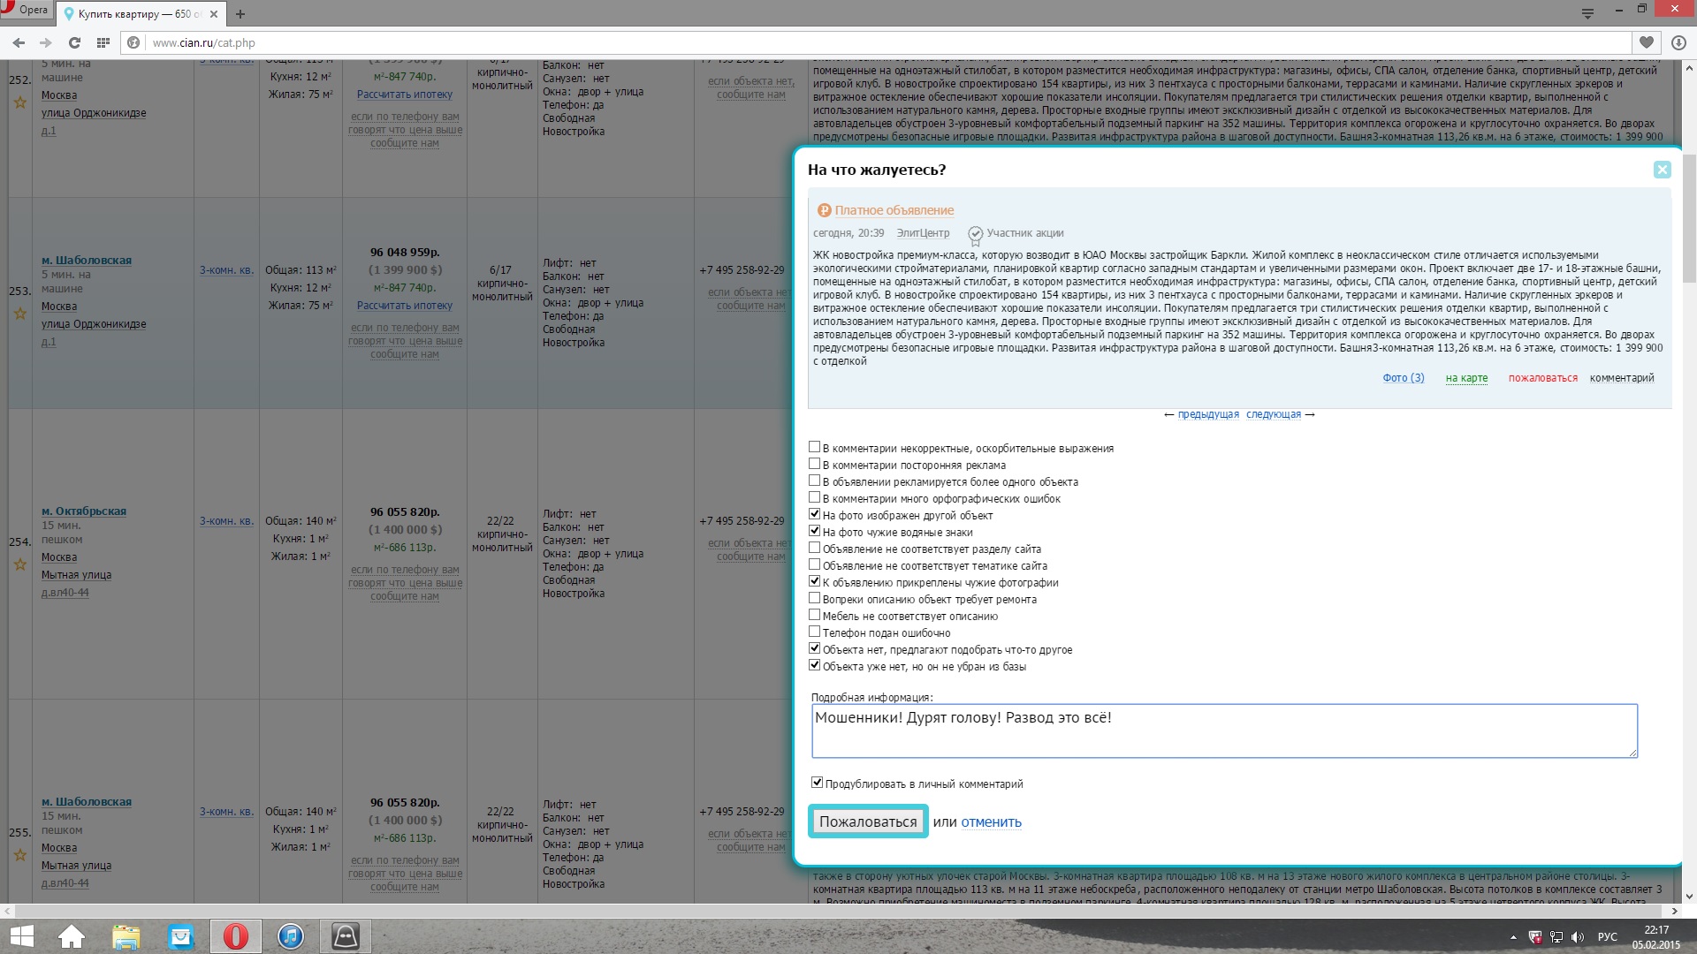The image size is (1697, 954).
Task: Check 'В комментарии посторонняя реклама' checkbox
Action: point(815,465)
